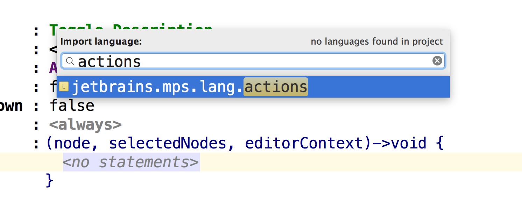Focus the search field containing "actions"

[x=245, y=61]
